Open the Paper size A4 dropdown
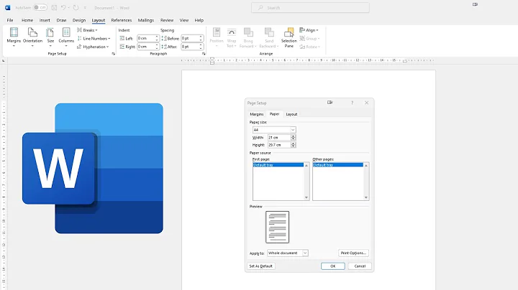This screenshot has width=518, height=290. coord(274,130)
